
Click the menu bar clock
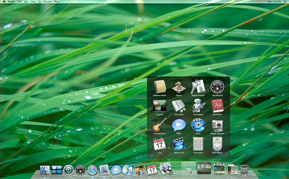274,2
